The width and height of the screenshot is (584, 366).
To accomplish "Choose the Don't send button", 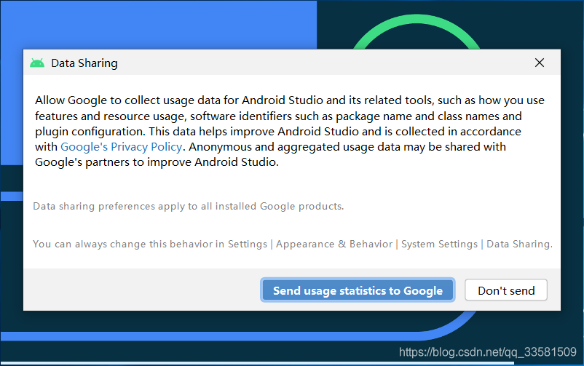I will point(506,290).
